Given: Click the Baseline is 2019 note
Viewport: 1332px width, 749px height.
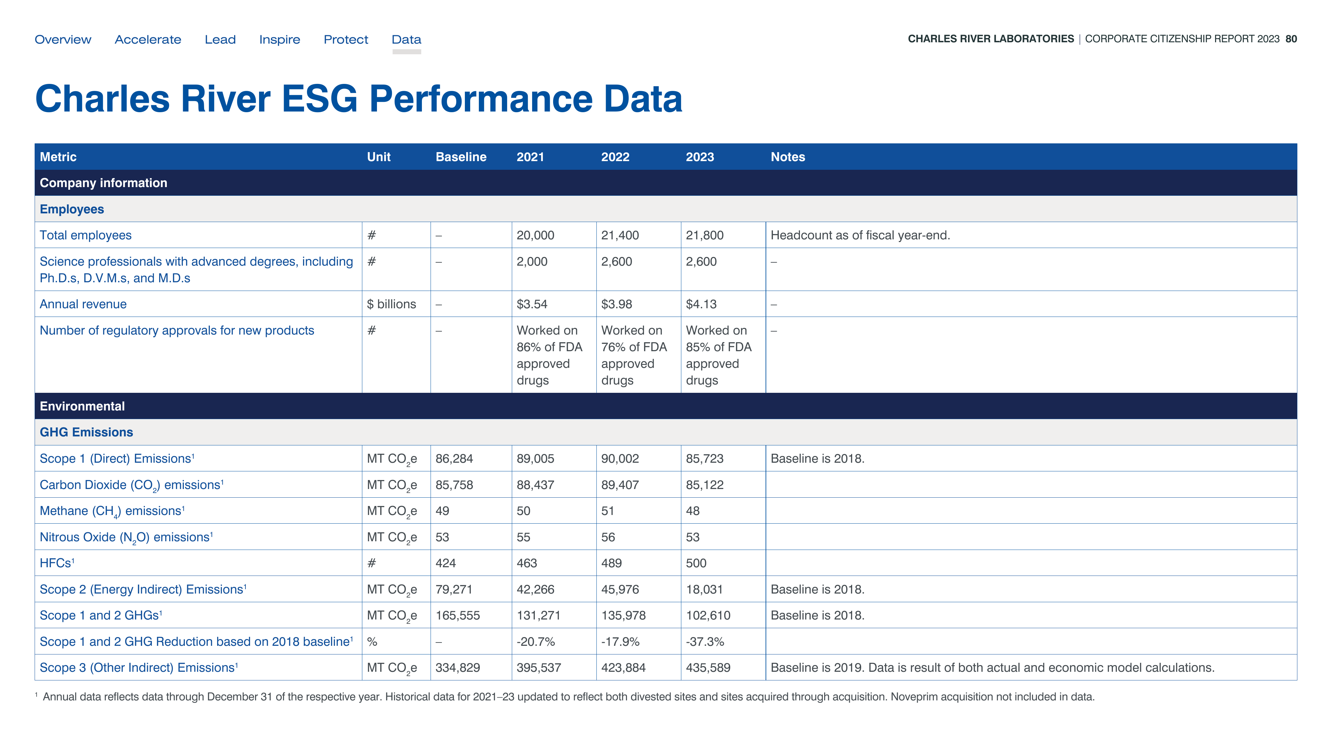Looking at the screenshot, I should [x=992, y=667].
